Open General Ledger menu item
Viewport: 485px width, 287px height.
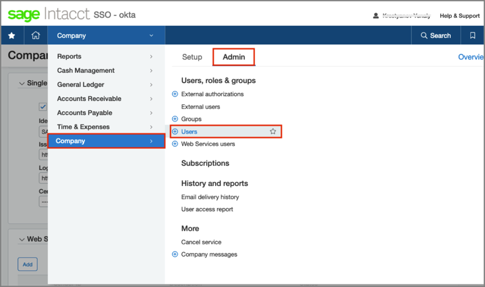click(81, 84)
